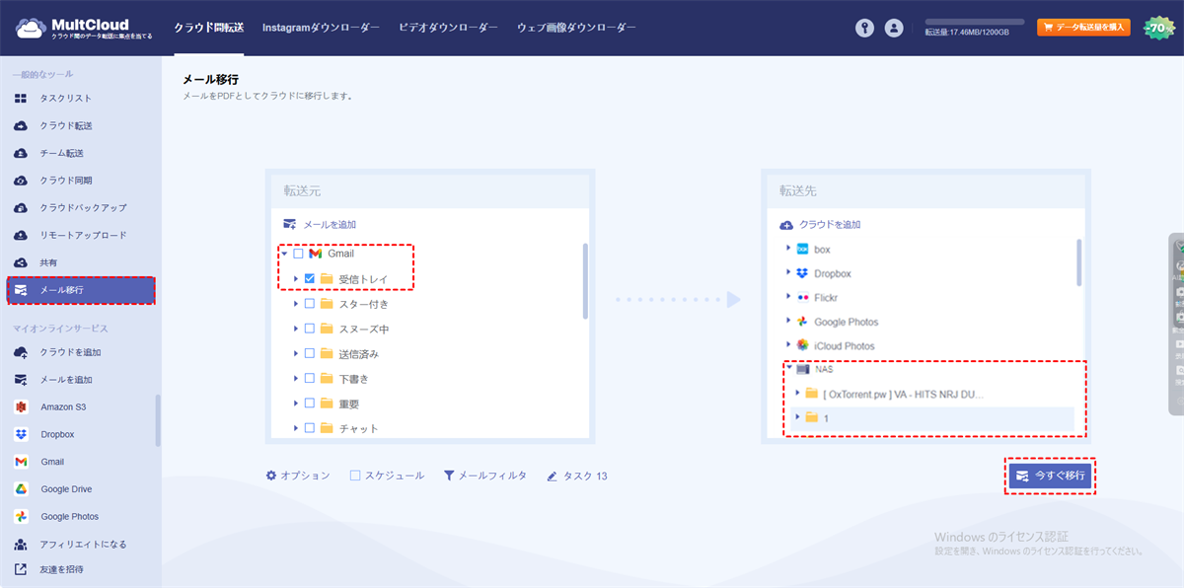Edit task name タスク 13
The height and width of the screenshot is (588, 1184).
pos(578,476)
